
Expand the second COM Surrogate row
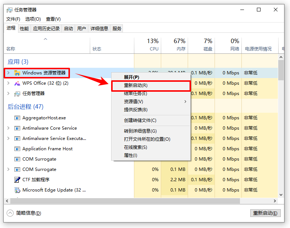8,169
